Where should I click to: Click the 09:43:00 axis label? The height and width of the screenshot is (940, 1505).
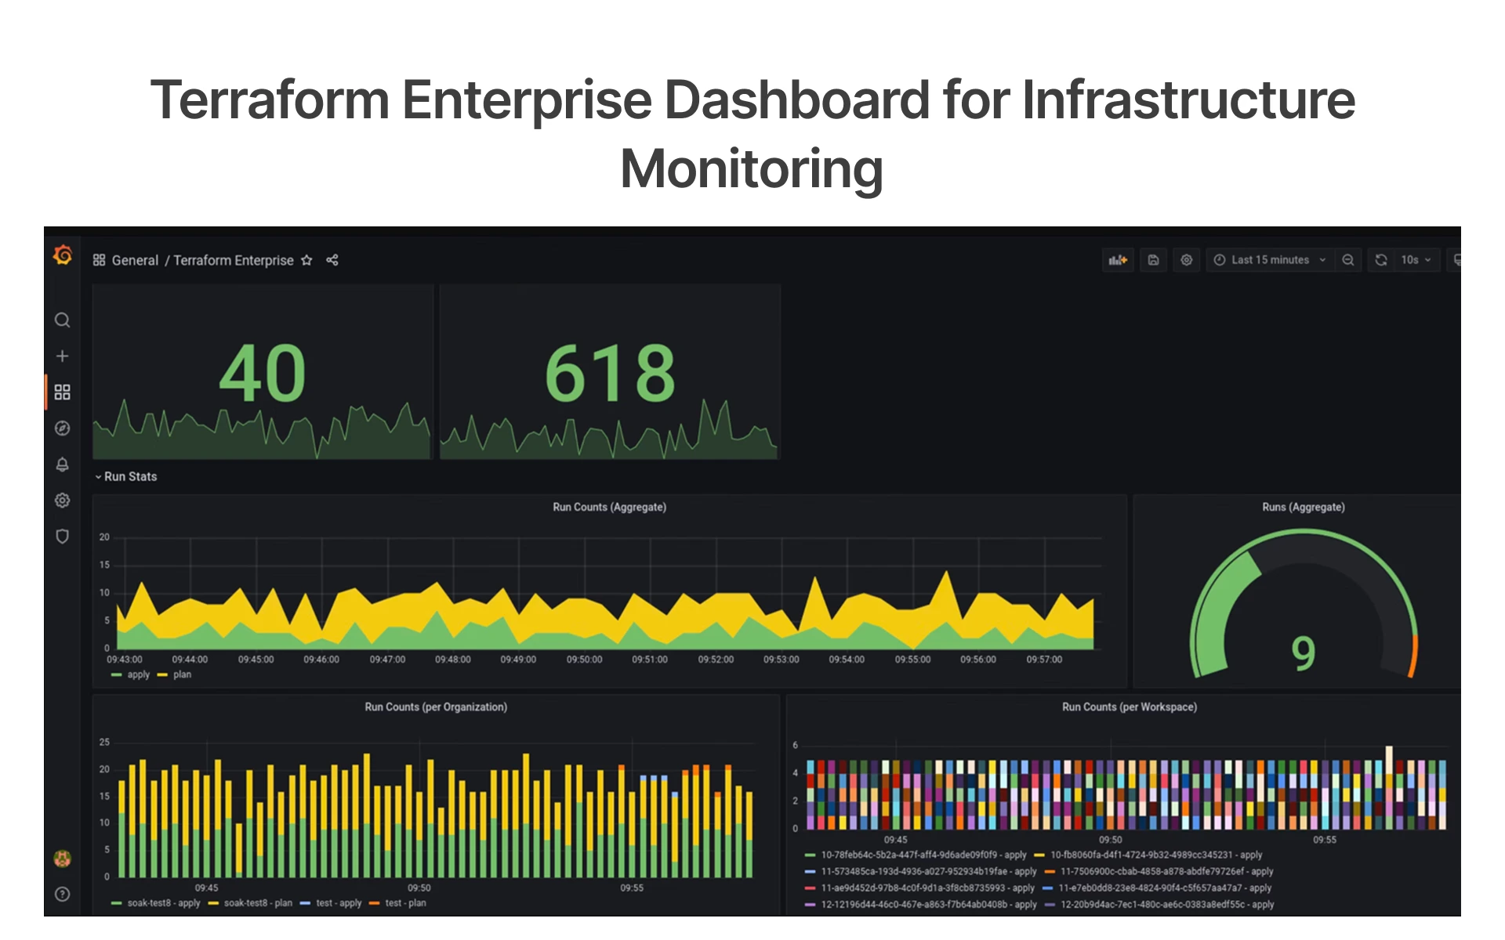(125, 660)
